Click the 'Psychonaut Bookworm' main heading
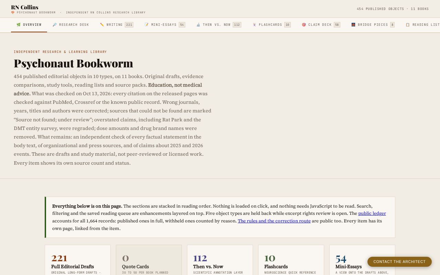The height and width of the screenshot is (275, 440). (73, 63)
